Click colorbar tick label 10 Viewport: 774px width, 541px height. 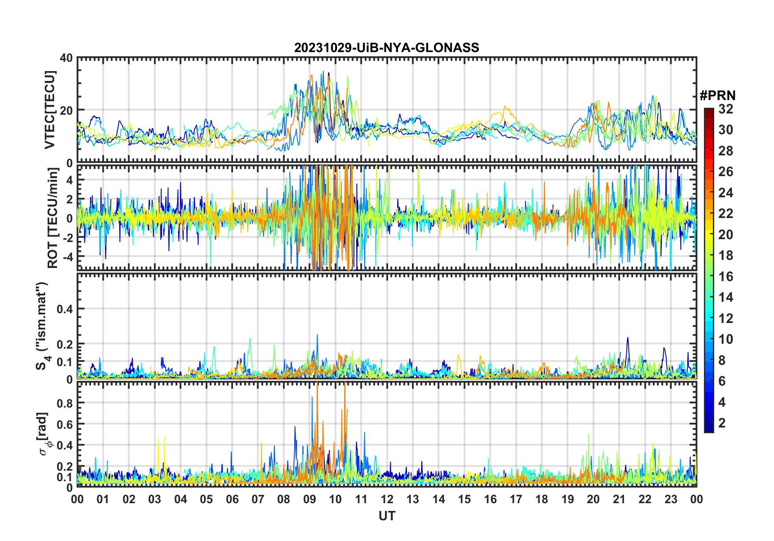(726, 339)
